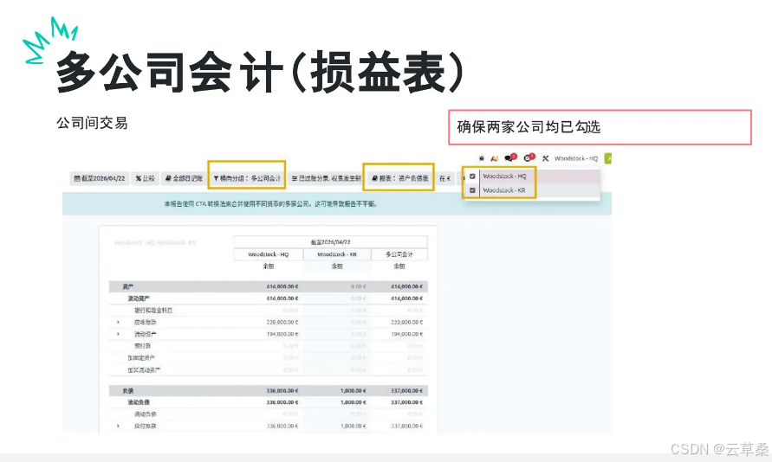The width and height of the screenshot is (772, 462).
Task: Click 336,000.00 € HQ value in 应付账款 row
Action: pyautogui.click(x=282, y=427)
